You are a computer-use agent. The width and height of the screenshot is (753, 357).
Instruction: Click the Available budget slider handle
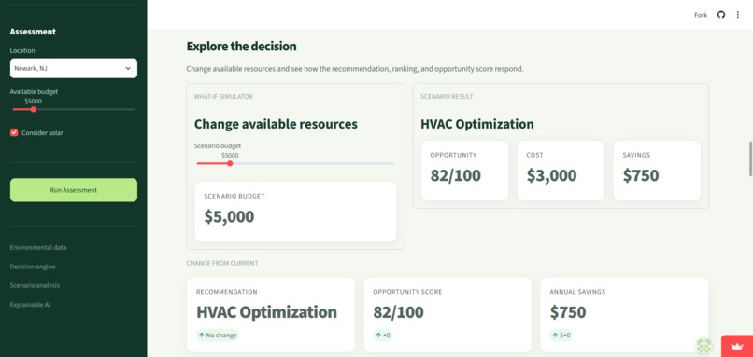(x=33, y=109)
